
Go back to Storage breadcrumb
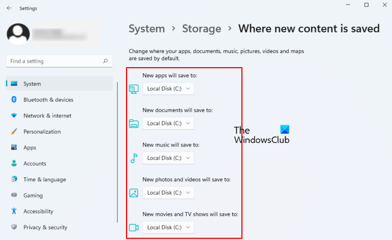[201, 29]
